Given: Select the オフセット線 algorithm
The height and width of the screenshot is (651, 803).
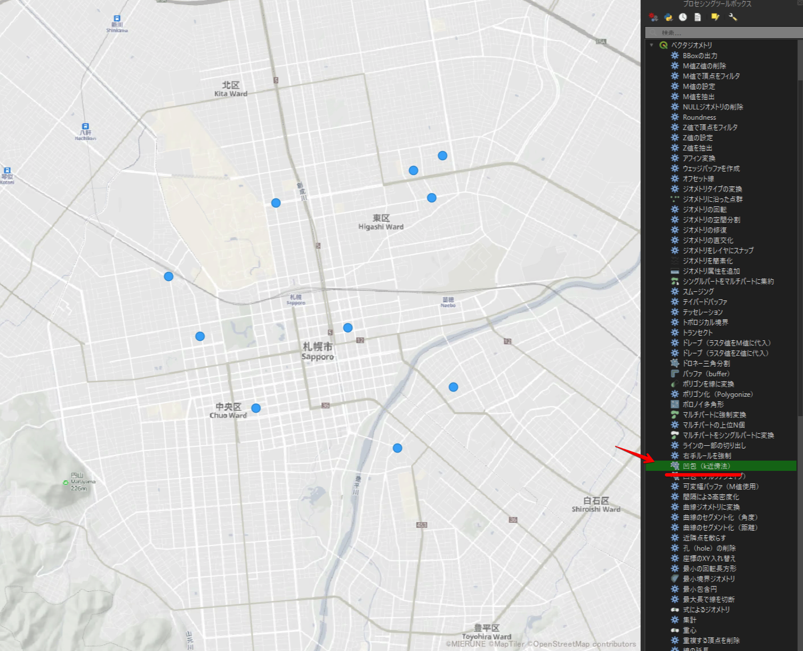Looking at the screenshot, I should pos(698,178).
